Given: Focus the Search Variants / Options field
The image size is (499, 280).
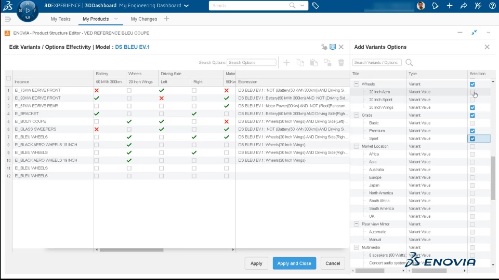Looking at the screenshot, I should point(377,63).
